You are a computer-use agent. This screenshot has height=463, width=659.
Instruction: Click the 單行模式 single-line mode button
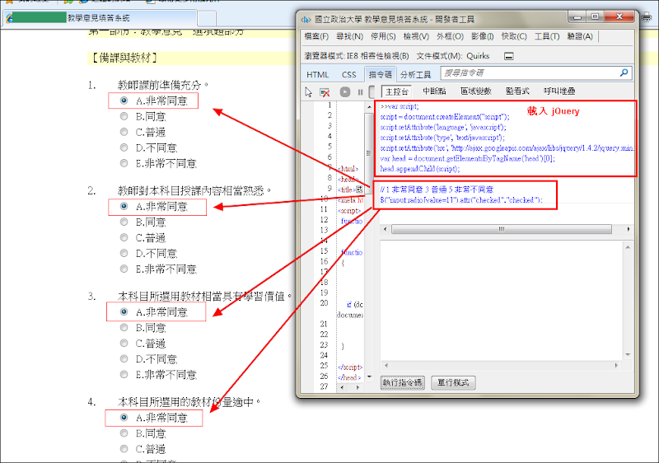pos(453,383)
